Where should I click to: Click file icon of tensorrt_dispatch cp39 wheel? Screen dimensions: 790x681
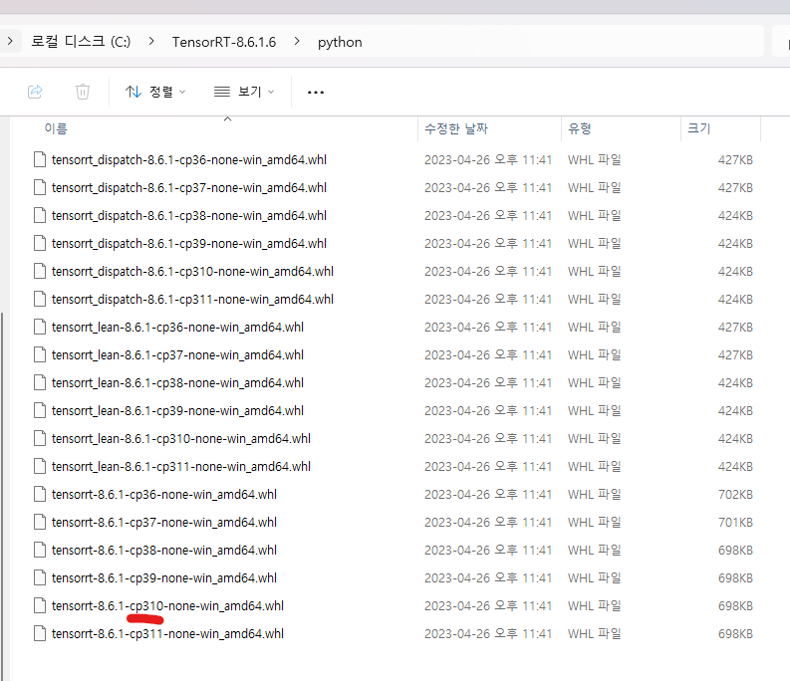tap(40, 243)
